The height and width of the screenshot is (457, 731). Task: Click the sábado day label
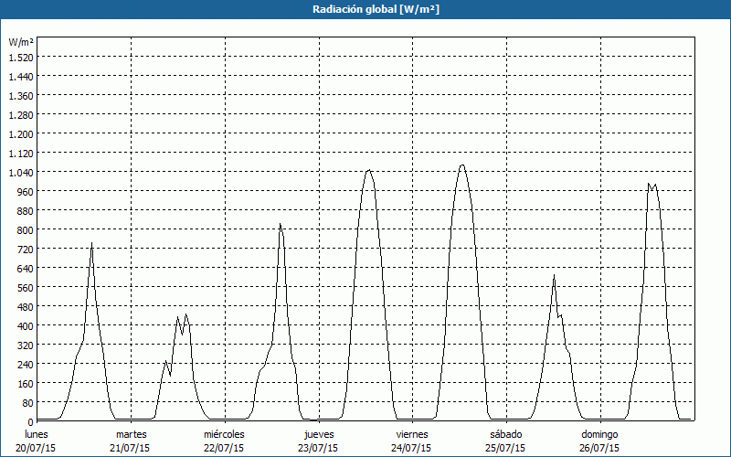pos(505,433)
